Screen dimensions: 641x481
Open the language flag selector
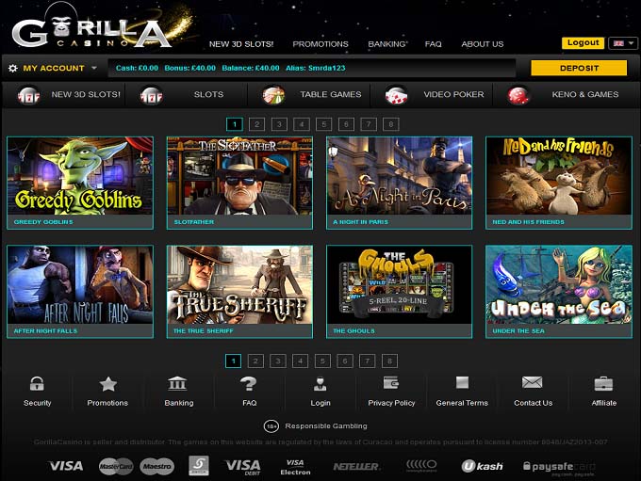(x=623, y=43)
